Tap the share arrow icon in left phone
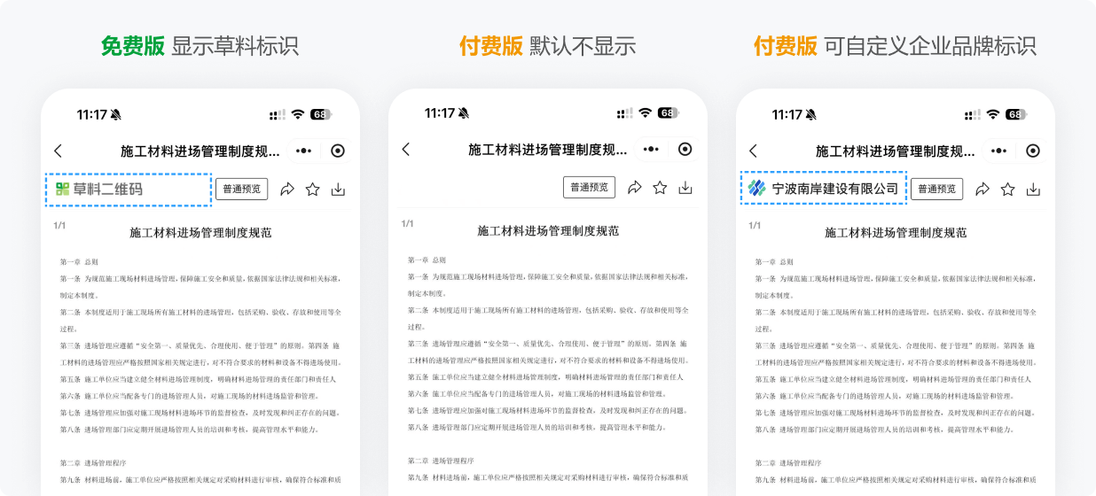The height and width of the screenshot is (496, 1096). 287,190
